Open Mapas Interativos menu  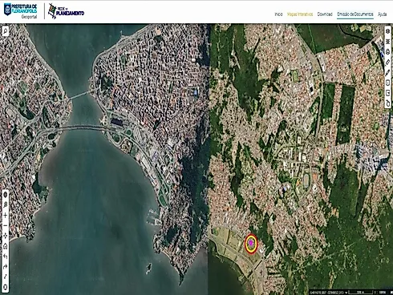[x=300, y=14]
